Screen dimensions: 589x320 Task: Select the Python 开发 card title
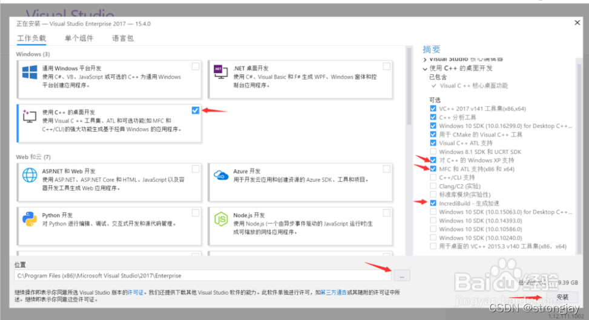57,215
